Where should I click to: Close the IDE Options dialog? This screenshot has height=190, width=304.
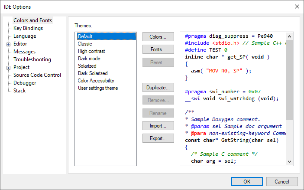[297, 7]
